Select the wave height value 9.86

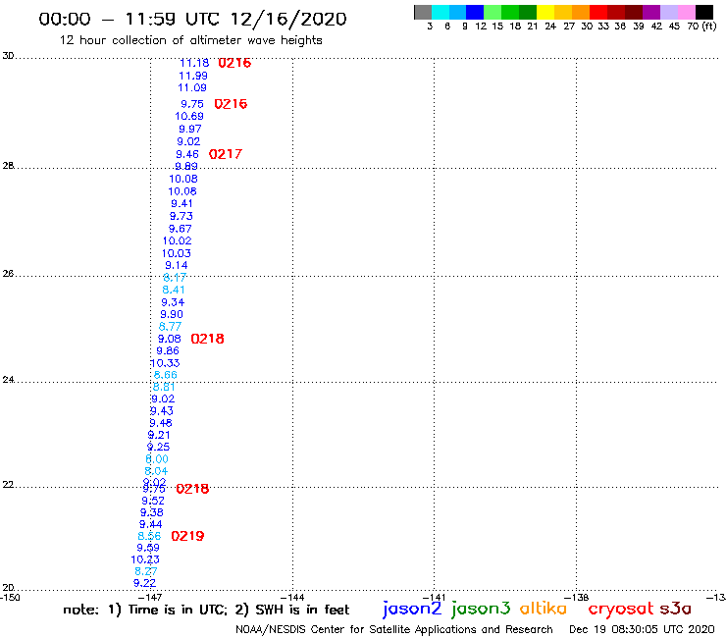point(167,351)
